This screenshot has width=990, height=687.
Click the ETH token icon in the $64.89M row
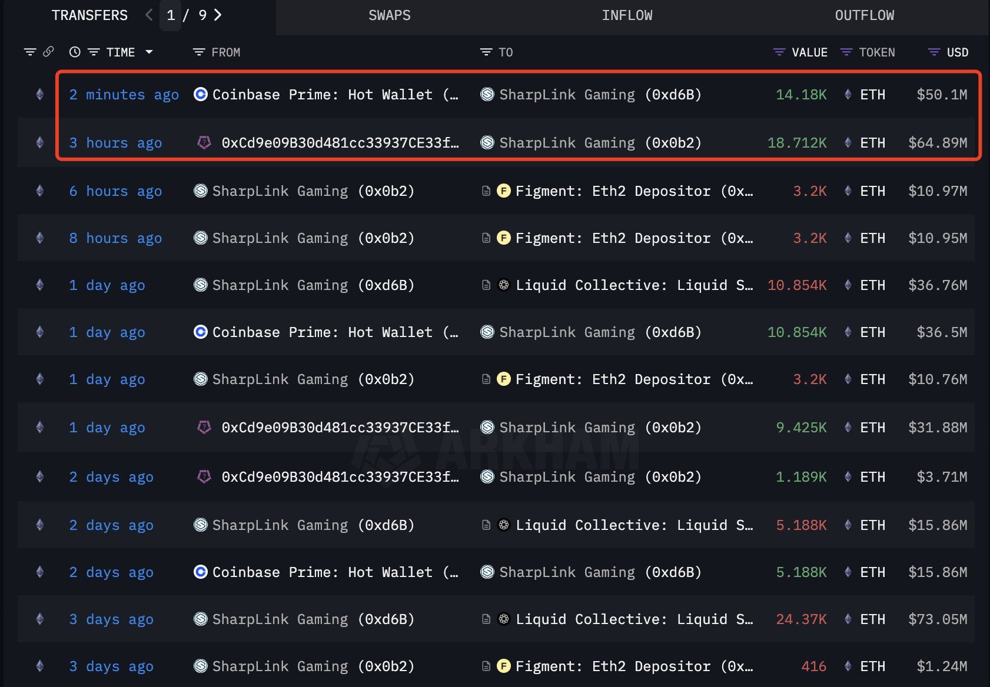point(848,142)
